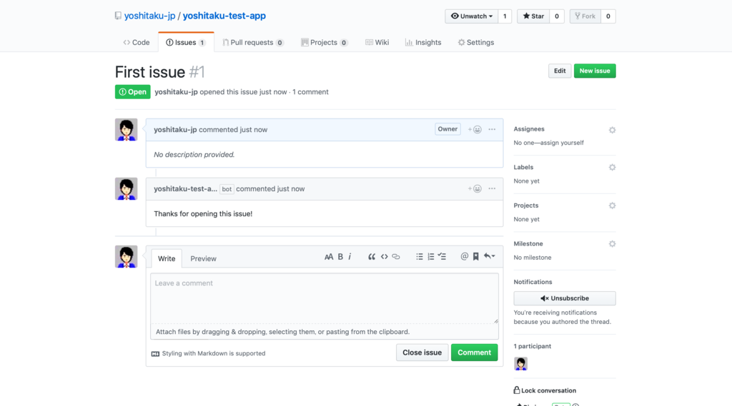The image size is (732, 406).
Task: Focus the Leave a comment text area
Action: point(325,298)
